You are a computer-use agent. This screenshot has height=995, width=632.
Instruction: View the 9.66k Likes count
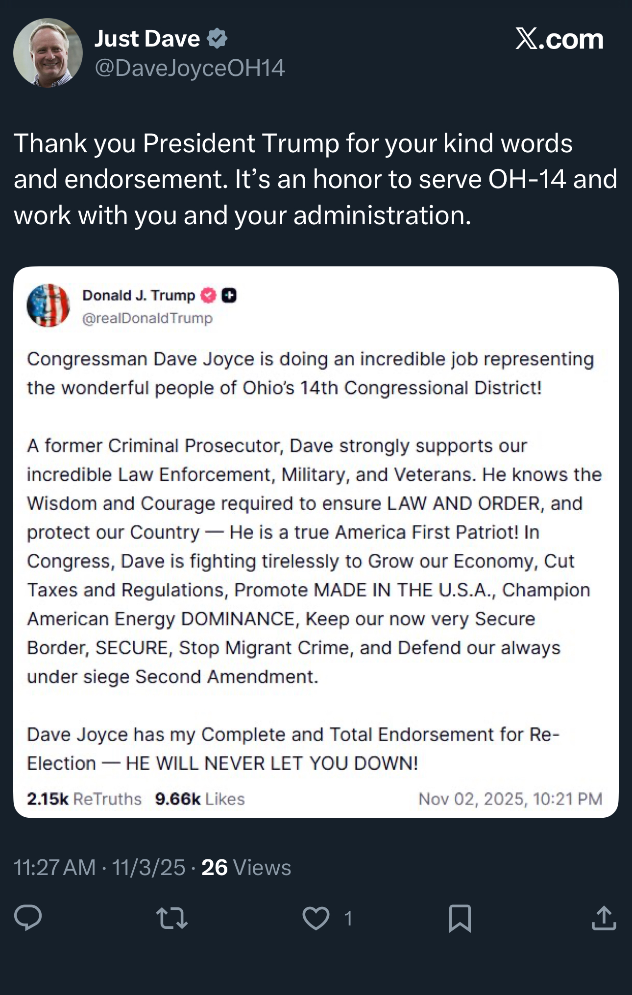click(x=199, y=799)
